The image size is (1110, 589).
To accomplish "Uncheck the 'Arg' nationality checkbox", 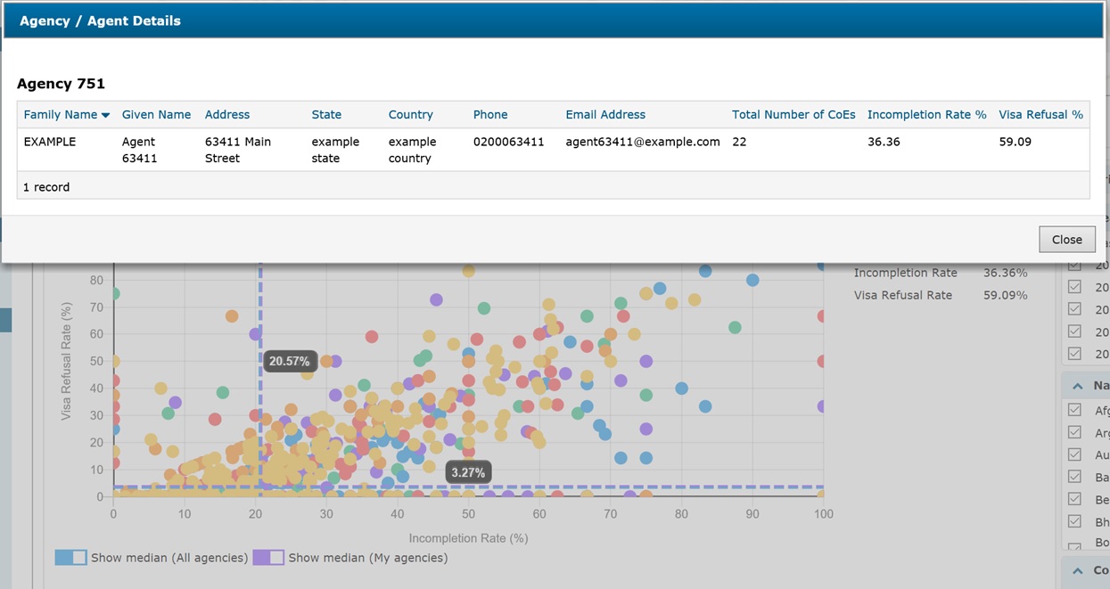I will [x=1074, y=432].
